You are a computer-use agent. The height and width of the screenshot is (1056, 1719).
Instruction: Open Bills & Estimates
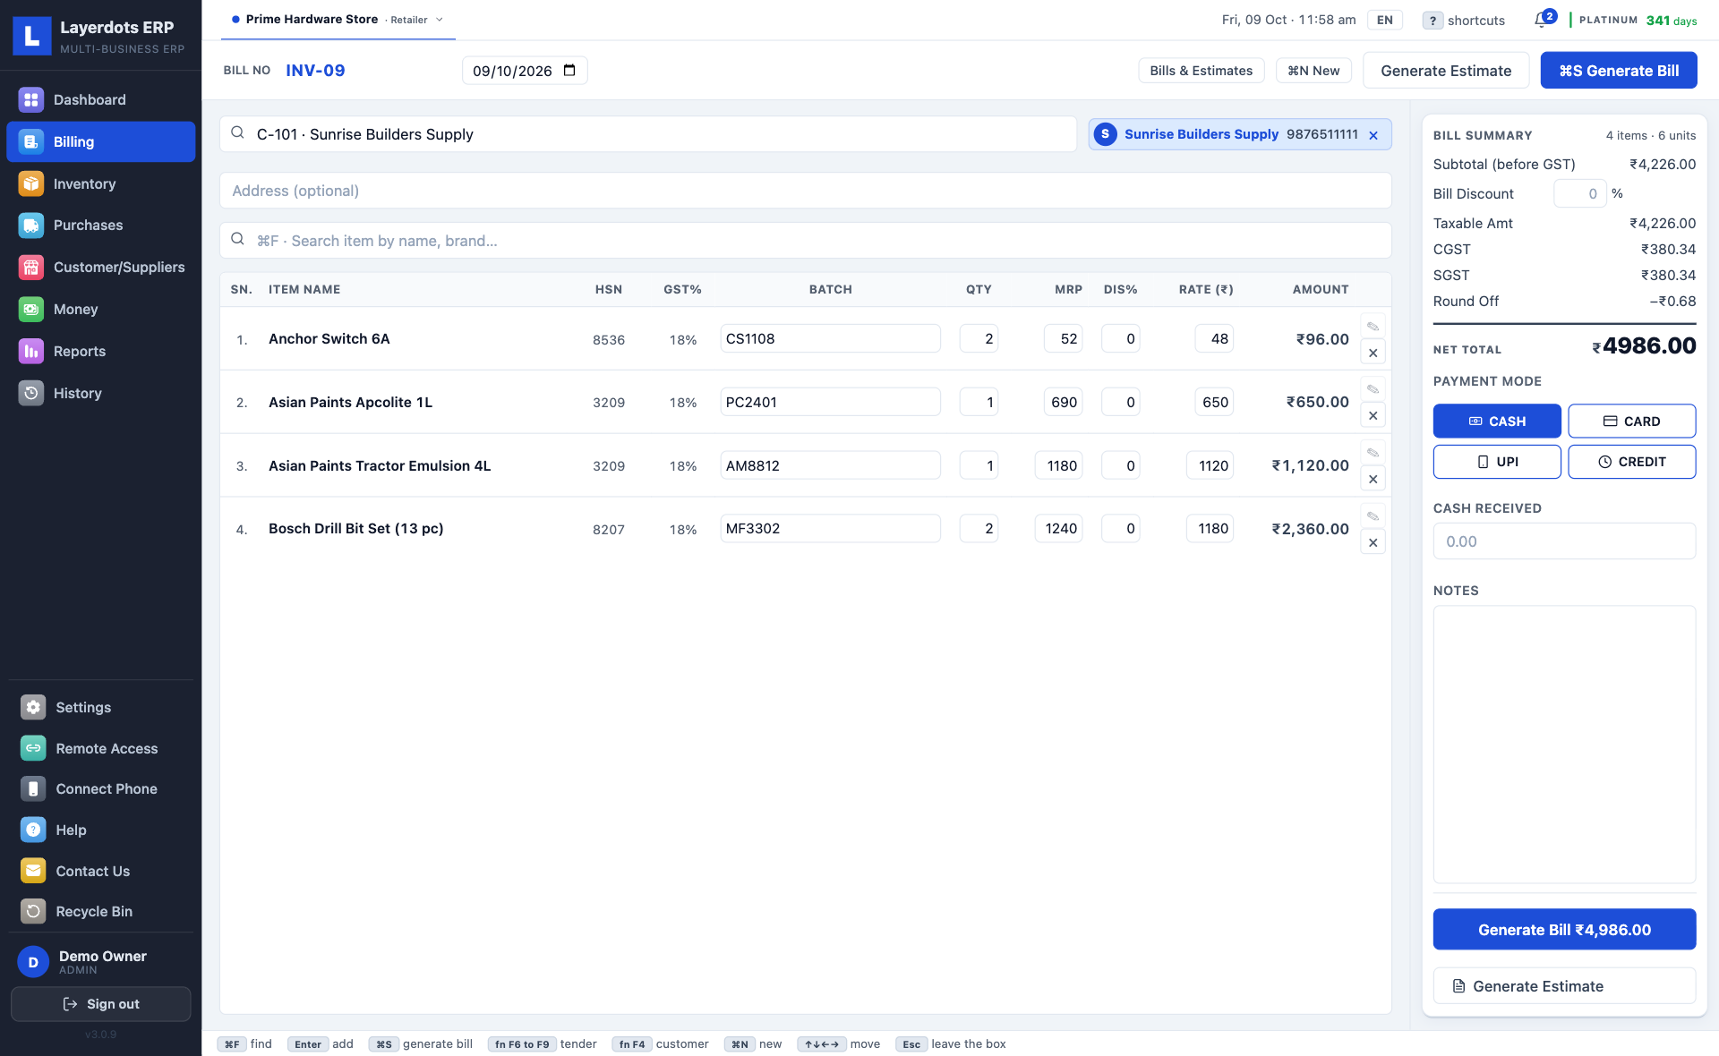[1201, 71]
